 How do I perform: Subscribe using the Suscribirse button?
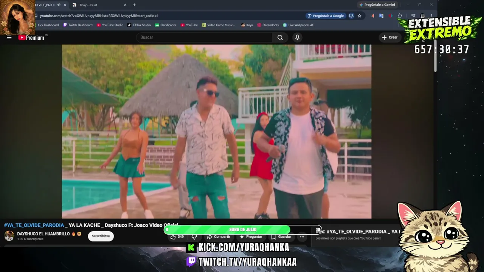pos(101,236)
